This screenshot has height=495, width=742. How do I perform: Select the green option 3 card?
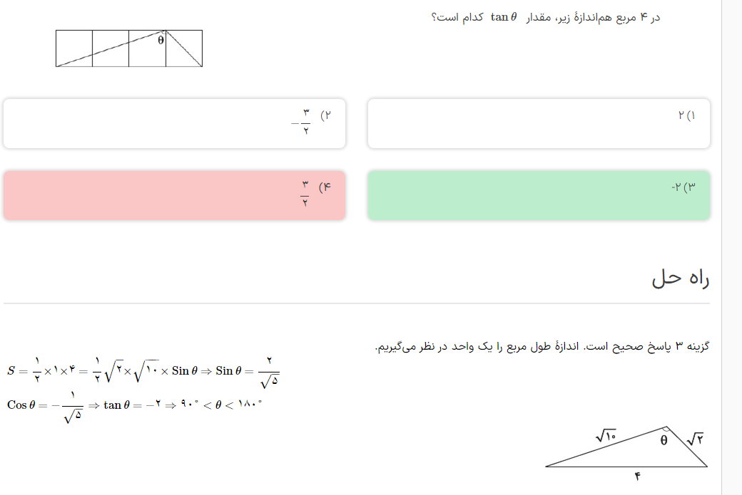pos(539,195)
